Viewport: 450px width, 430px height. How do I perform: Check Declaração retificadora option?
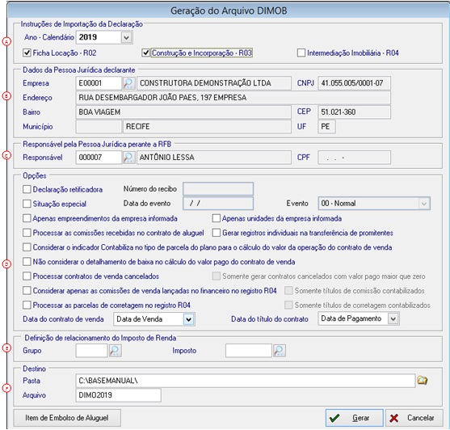[27, 189]
